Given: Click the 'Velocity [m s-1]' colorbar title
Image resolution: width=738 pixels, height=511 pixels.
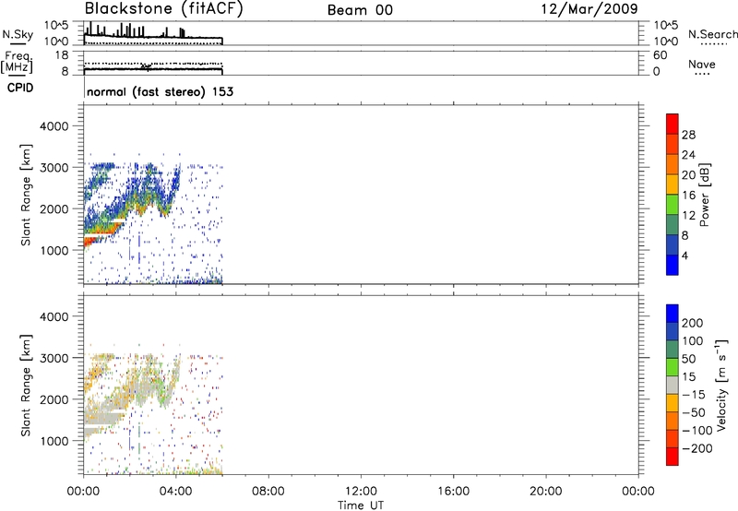Looking at the screenshot, I should (x=721, y=385).
